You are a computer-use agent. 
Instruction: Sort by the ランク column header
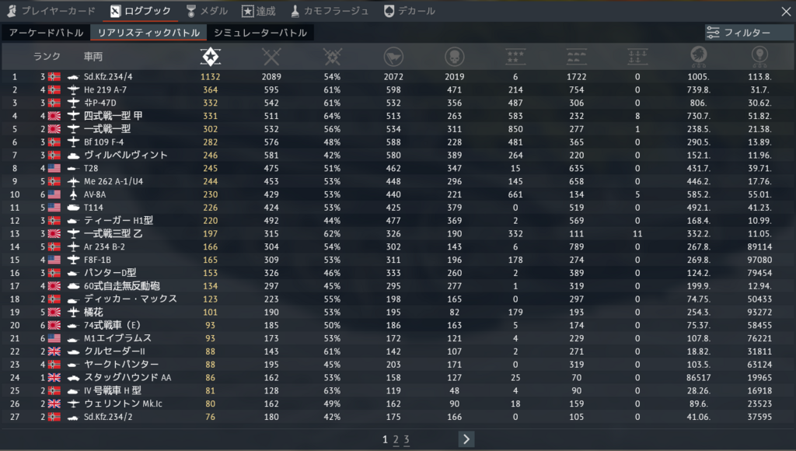(47, 56)
